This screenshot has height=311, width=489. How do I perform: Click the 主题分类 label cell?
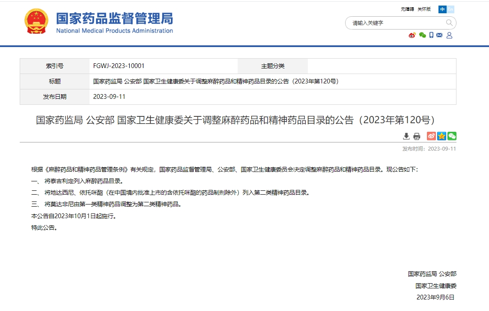tap(273, 66)
